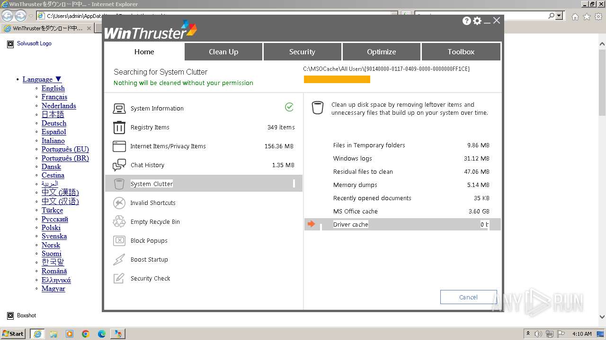The width and height of the screenshot is (606, 340).
Task: Click the Registry Items trash icon
Action: tap(119, 127)
